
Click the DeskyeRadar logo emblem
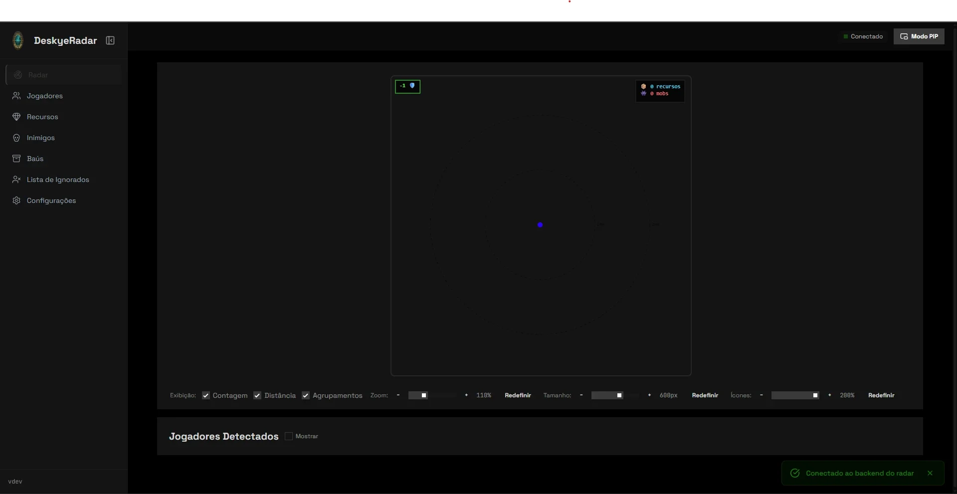click(x=18, y=40)
